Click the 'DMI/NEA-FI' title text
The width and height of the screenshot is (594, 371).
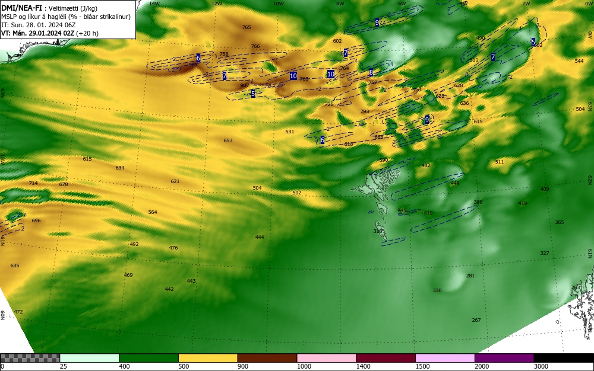click(21, 8)
